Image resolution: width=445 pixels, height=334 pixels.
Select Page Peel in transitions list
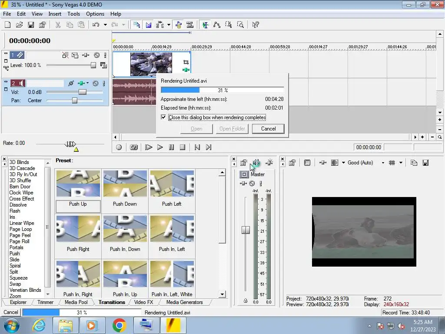20,235
